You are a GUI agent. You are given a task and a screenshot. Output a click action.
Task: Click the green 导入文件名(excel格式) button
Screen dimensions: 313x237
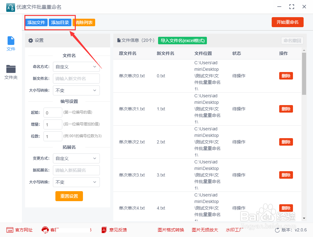[182, 41]
